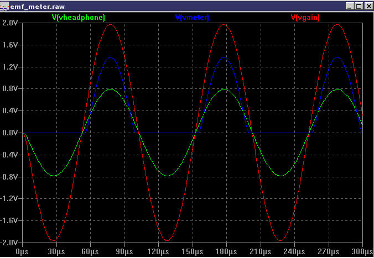The height and width of the screenshot is (258, 374).
Task: Click the -1.6V vertical axis label
Action: click(x=9, y=220)
